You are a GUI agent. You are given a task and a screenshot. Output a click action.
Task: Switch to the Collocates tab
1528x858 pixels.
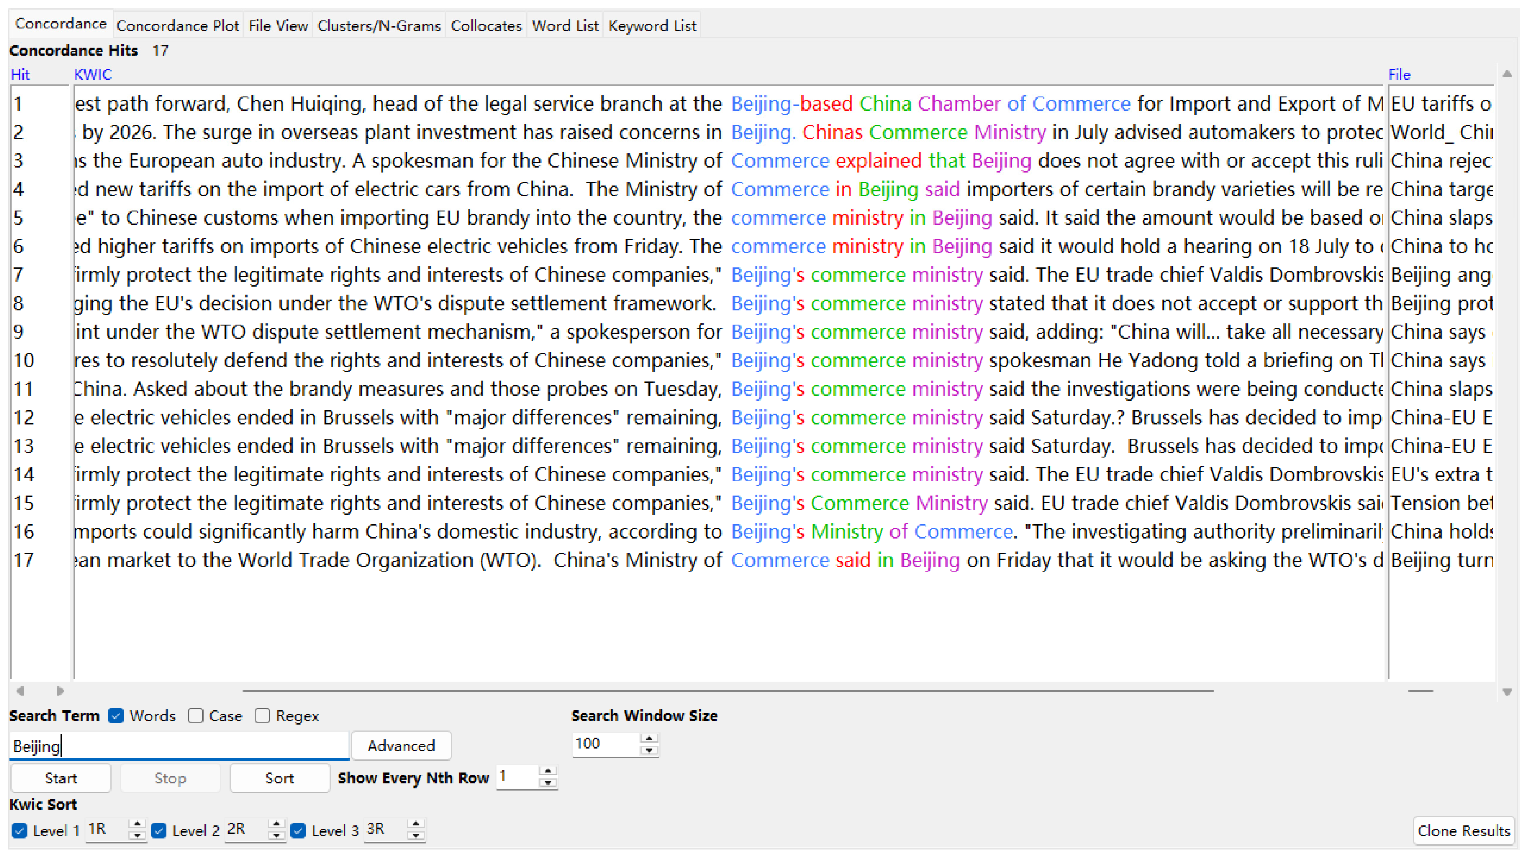[486, 25]
